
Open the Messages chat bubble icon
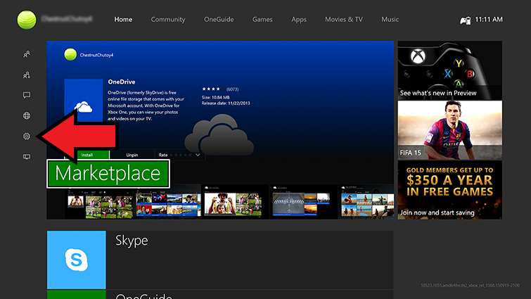click(27, 95)
